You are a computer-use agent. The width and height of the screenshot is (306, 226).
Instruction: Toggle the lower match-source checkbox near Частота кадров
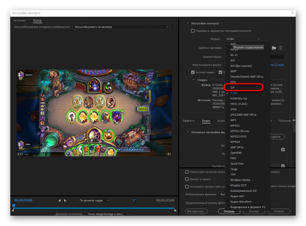pyautogui.click(x=283, y=166)
